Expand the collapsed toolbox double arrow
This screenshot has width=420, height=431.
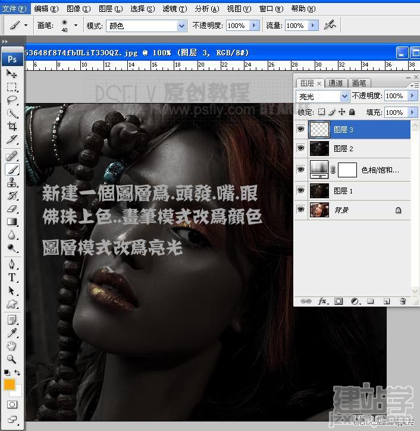(x=5, y=42)
